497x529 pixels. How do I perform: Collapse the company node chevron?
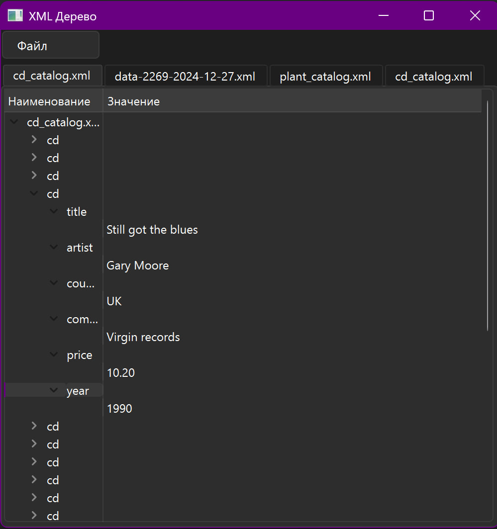(x=54, y=319)
